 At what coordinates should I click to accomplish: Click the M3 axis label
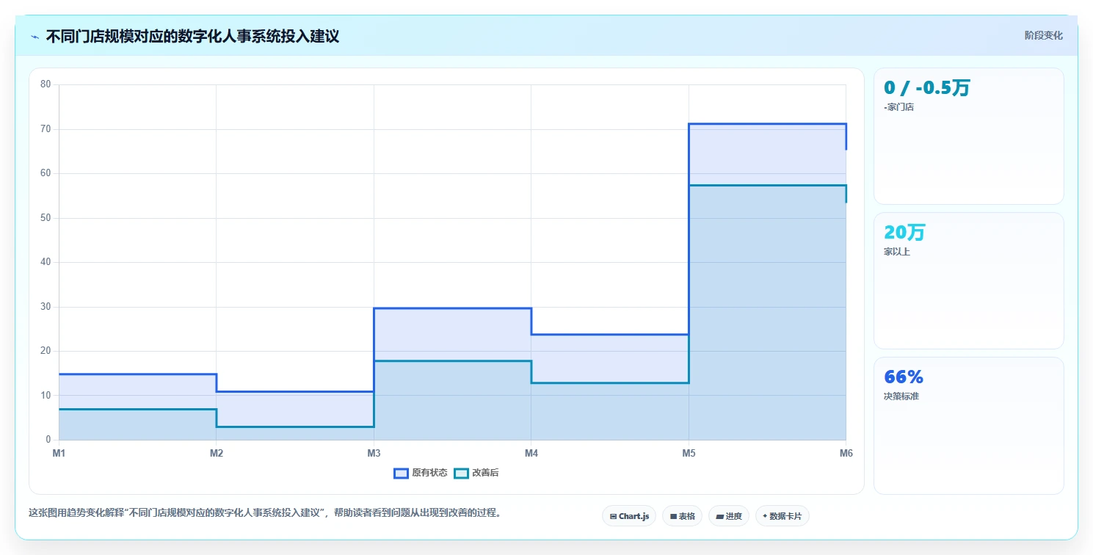pos(374,453)
